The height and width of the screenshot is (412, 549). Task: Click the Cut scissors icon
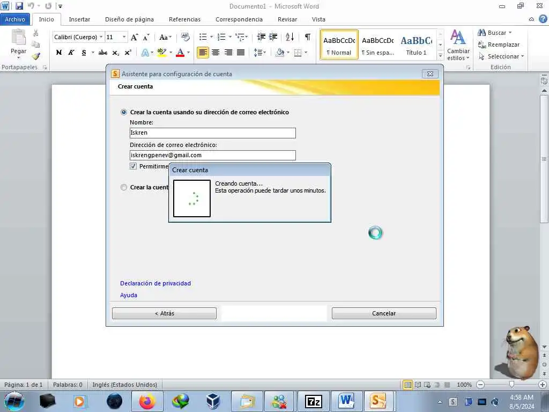35,33
